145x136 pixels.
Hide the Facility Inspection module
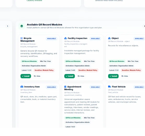[x=81, y=76]
